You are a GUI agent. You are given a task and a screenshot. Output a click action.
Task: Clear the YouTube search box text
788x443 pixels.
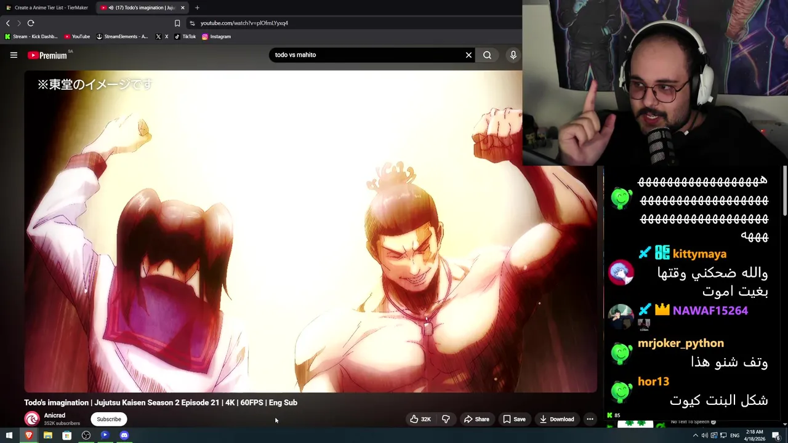coord(468,55)
